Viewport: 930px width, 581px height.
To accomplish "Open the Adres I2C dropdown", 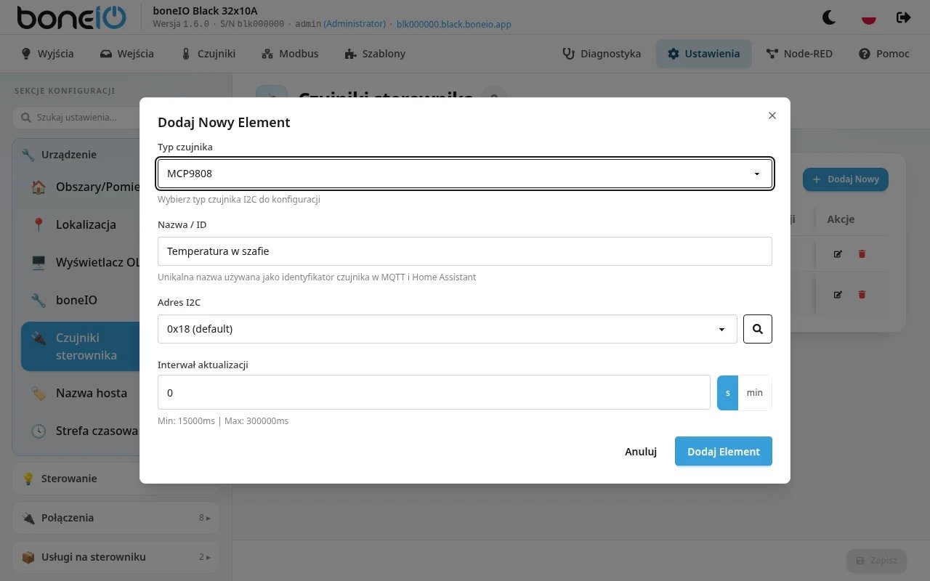I will pos(448,329).
